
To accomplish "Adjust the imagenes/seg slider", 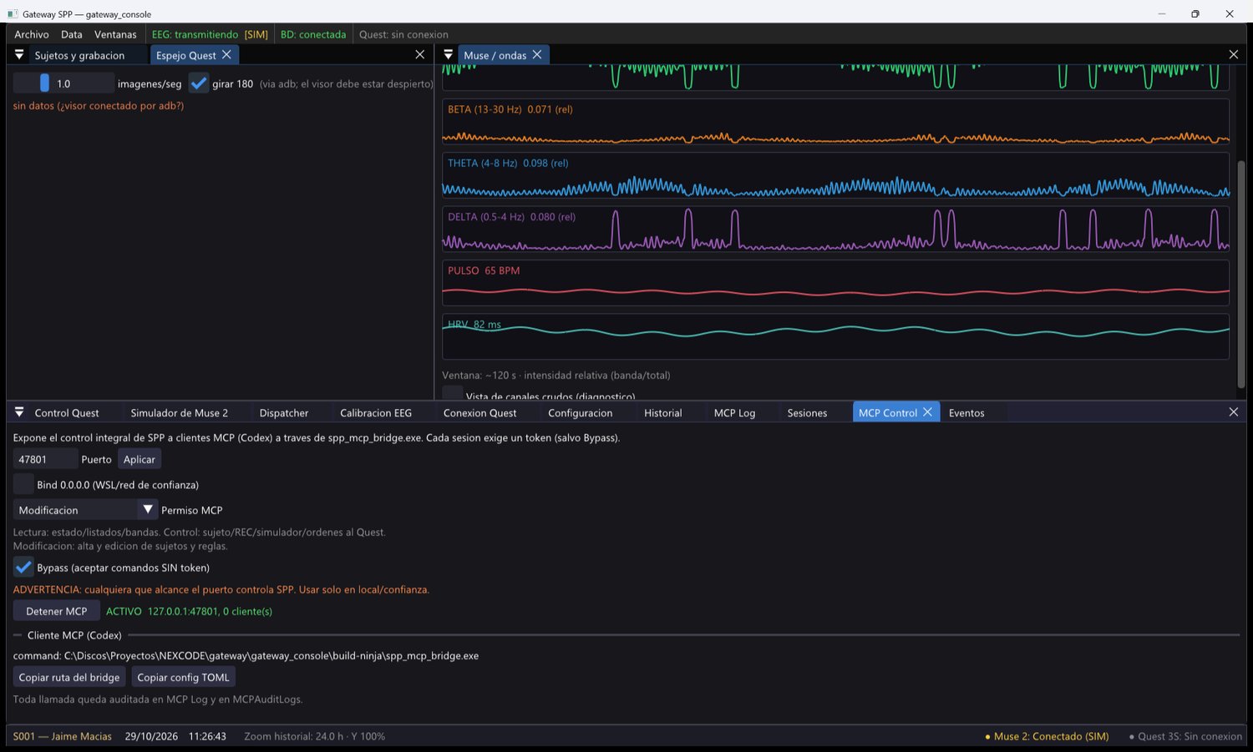I will pos(63,83).
